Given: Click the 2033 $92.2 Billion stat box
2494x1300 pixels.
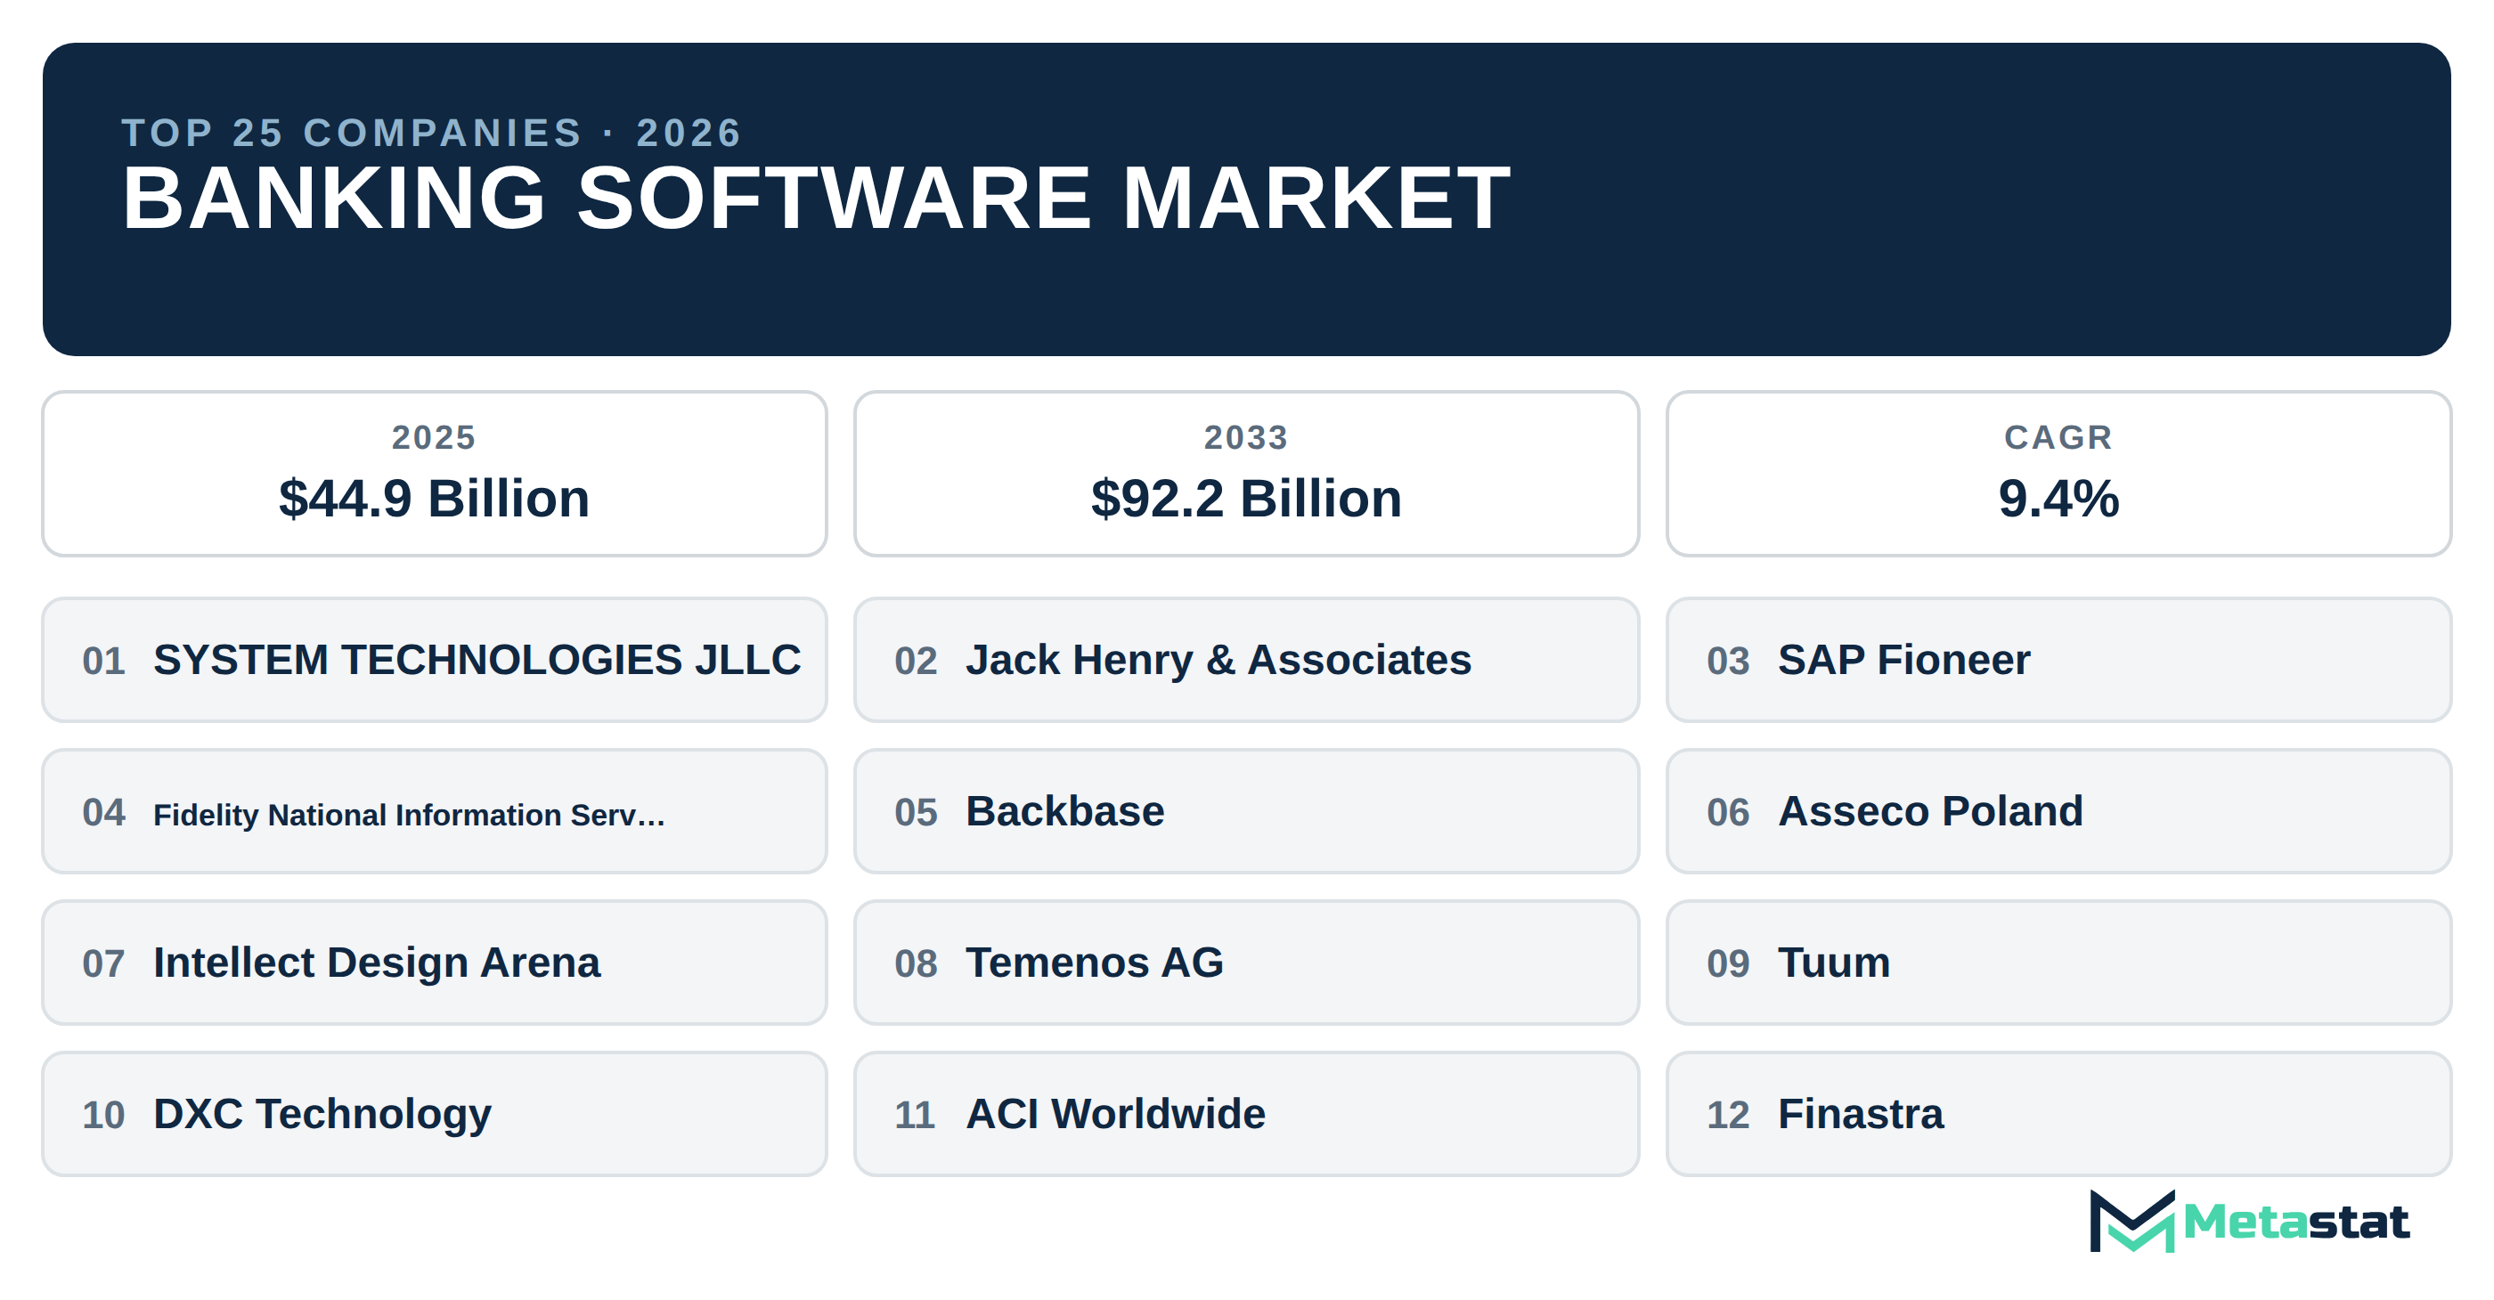Looking at the screenshot, I should (x=1246, y=474).
